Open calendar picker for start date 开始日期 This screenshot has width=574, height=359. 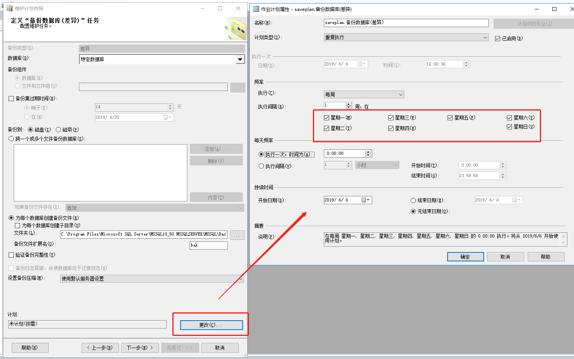coord(366,200)
